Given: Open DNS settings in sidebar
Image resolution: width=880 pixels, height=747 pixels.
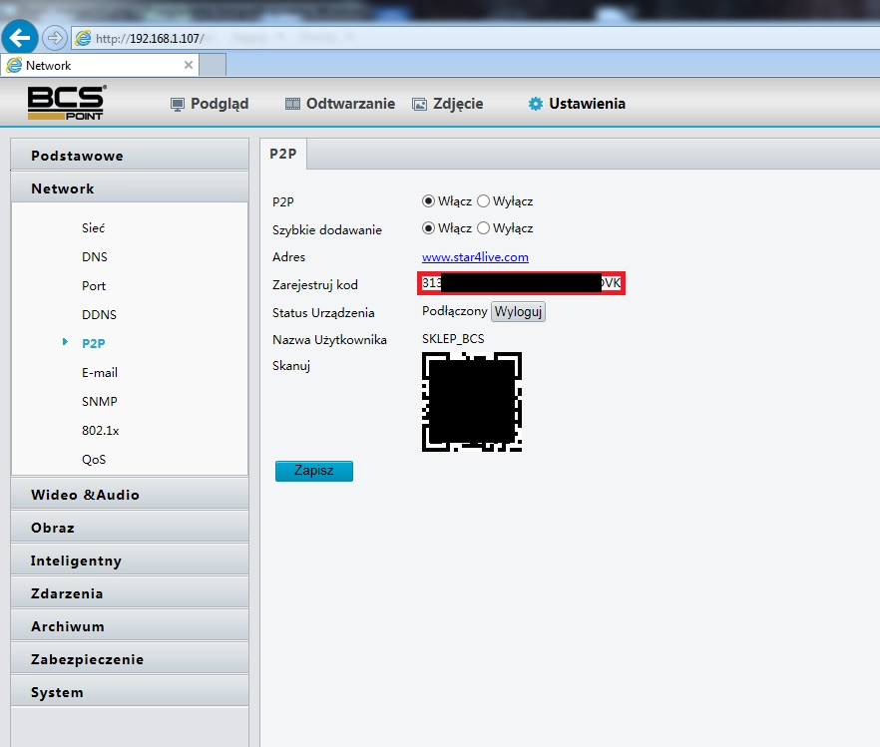Looking at the screenshot, I should pyautogui.click(x=94, y=257).
